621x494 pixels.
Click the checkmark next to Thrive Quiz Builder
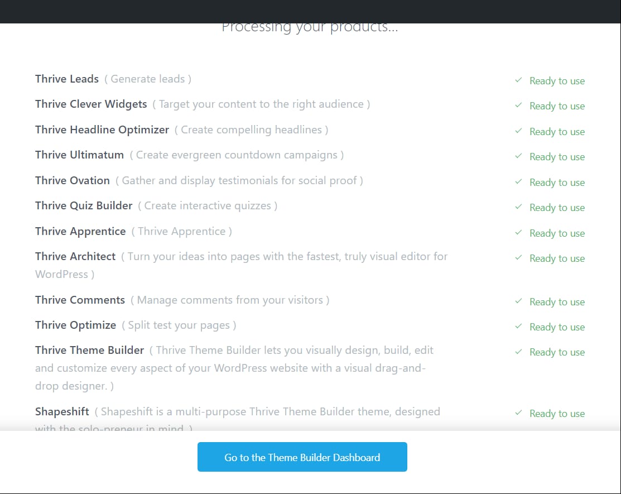pos(518,207)
